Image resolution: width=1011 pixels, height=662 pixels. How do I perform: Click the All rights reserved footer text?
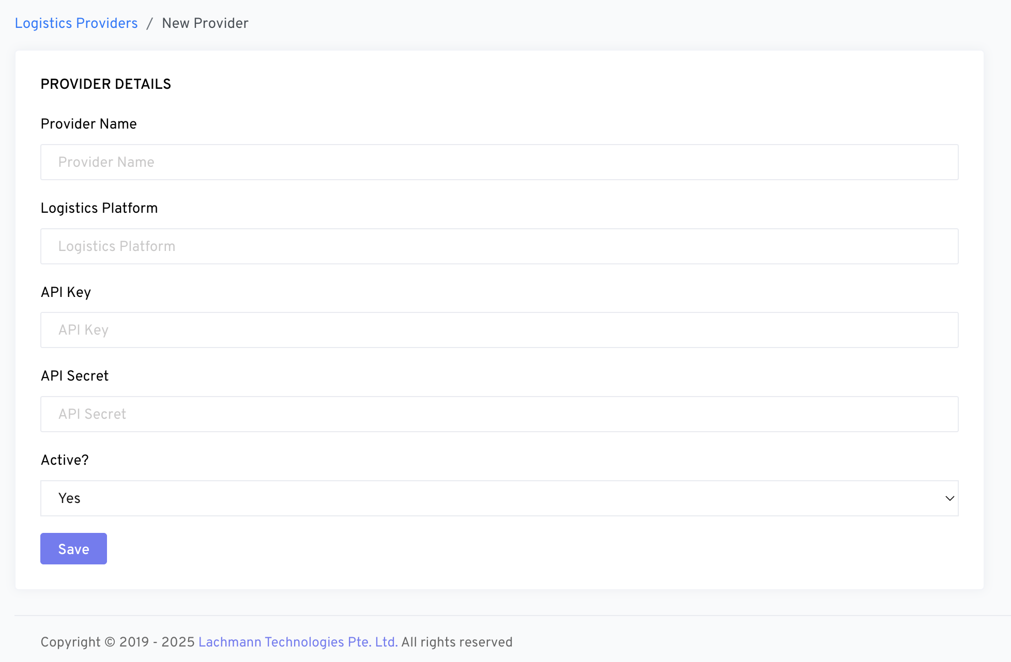456,642
